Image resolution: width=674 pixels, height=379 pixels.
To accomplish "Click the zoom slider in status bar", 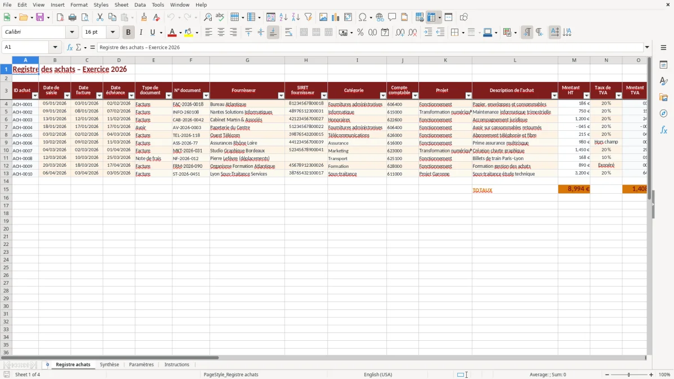I will click(629, 375).
